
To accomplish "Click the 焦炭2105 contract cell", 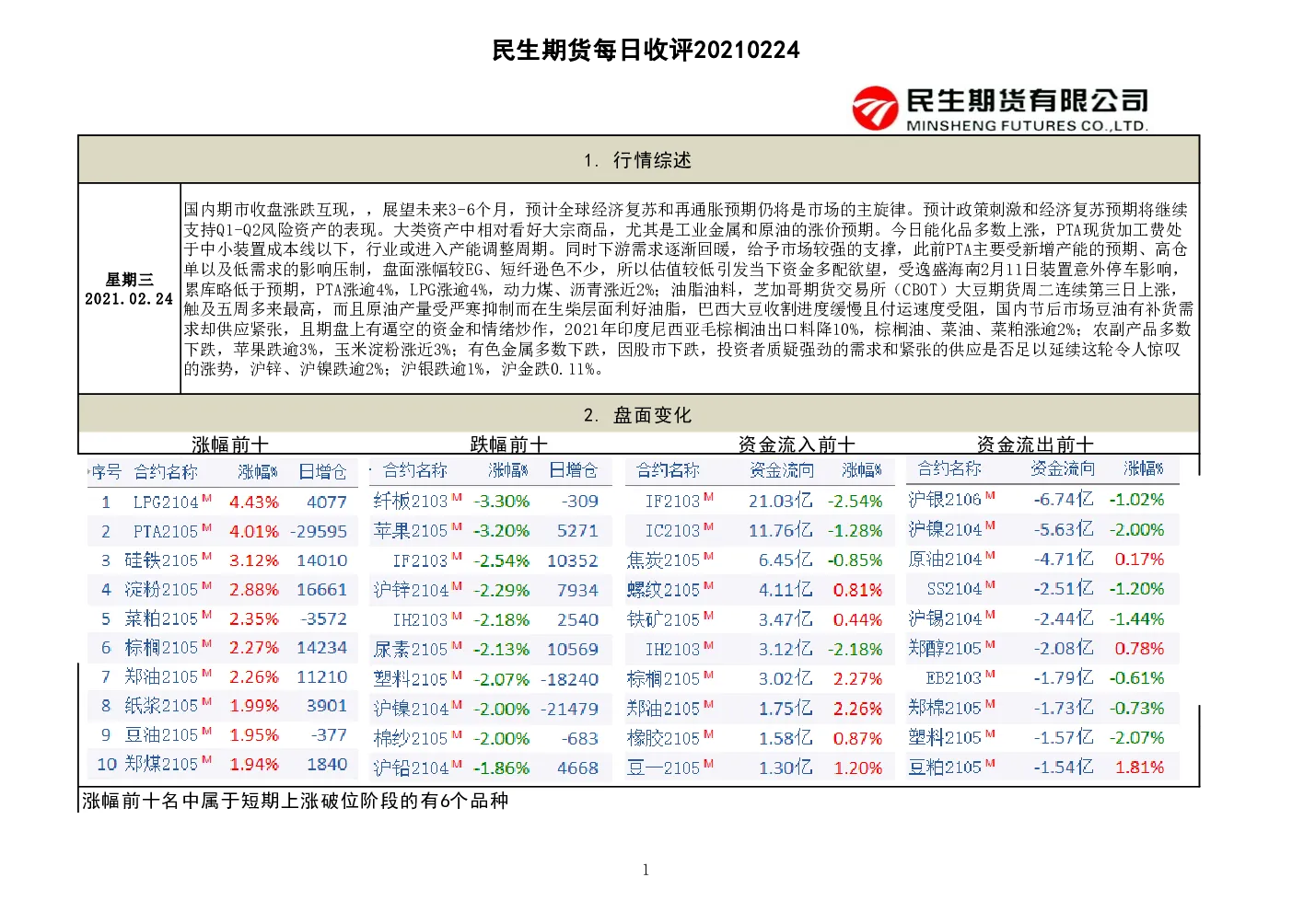I will pos(670,560).
